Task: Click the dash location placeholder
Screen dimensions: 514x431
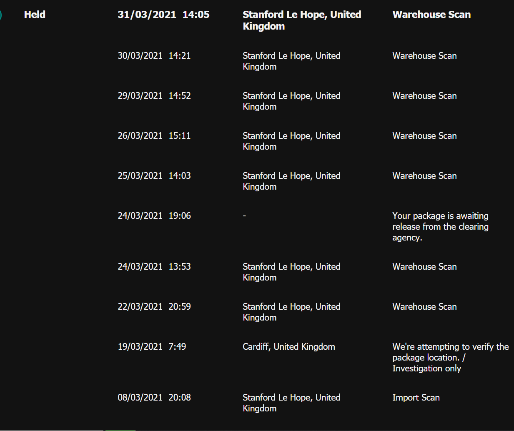Action: [244, 216]
